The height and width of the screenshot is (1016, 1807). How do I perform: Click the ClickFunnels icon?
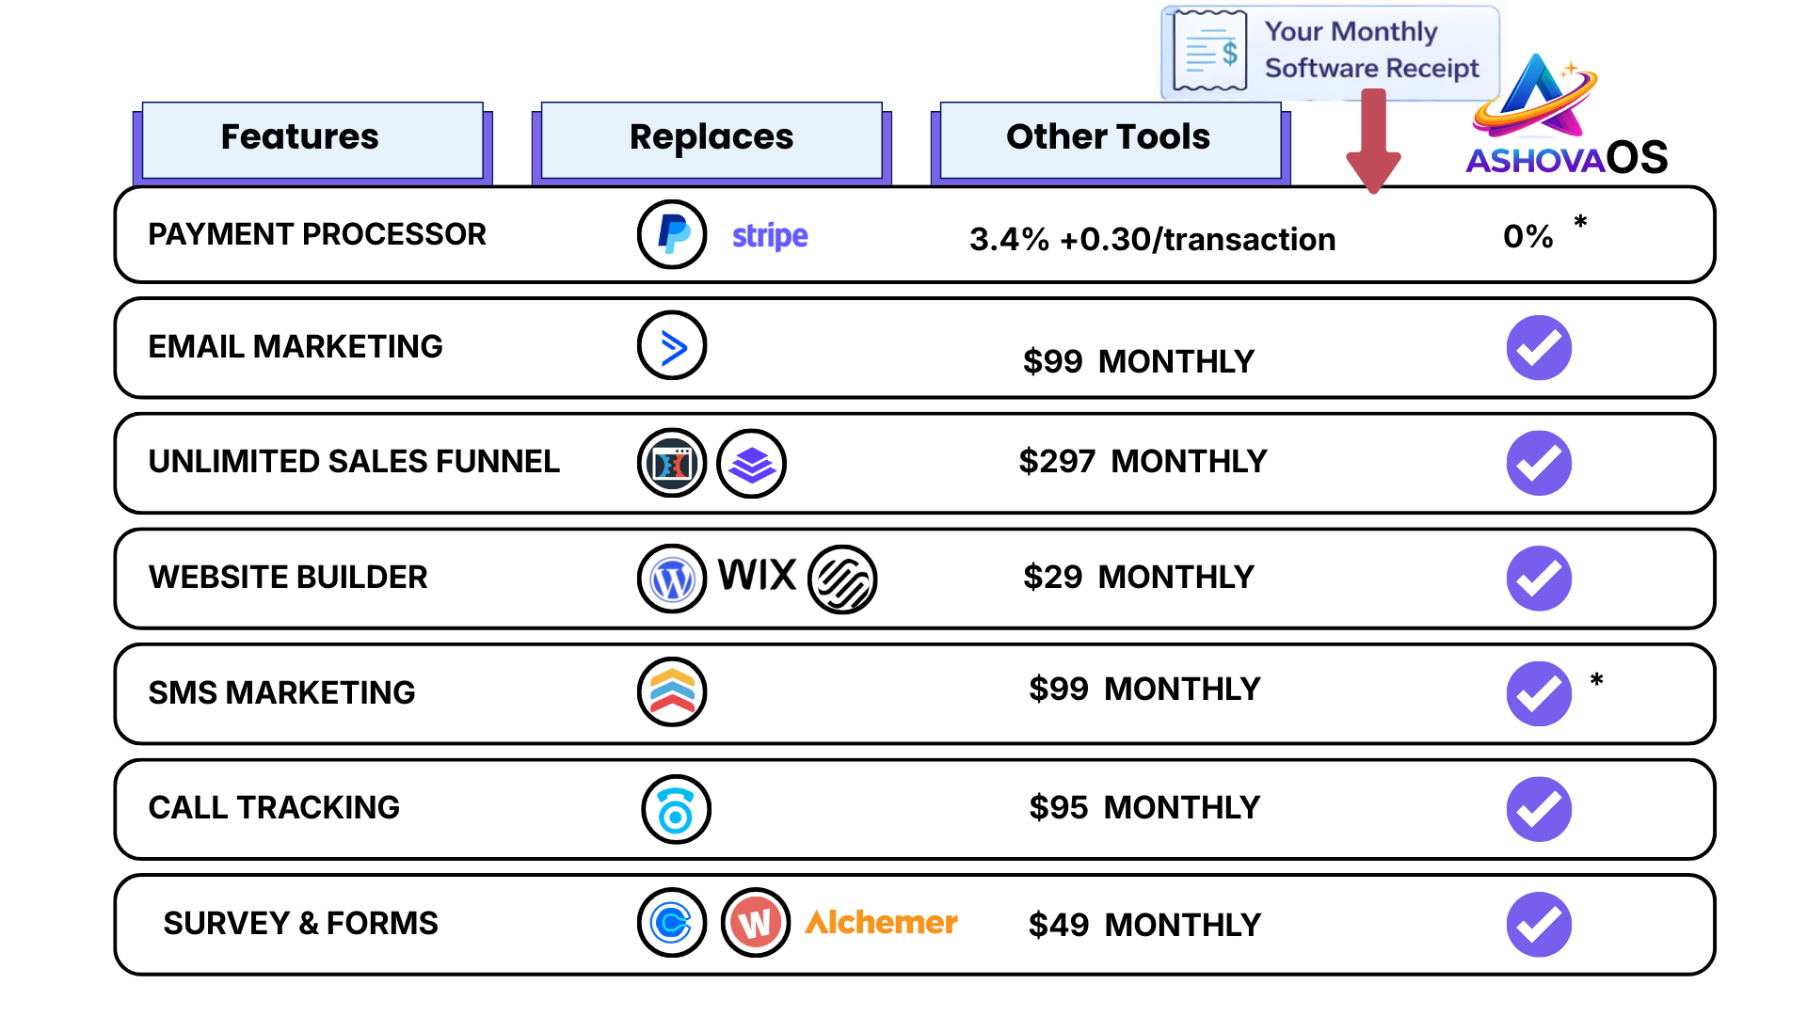pyautogui.click(x=672, y=463)
